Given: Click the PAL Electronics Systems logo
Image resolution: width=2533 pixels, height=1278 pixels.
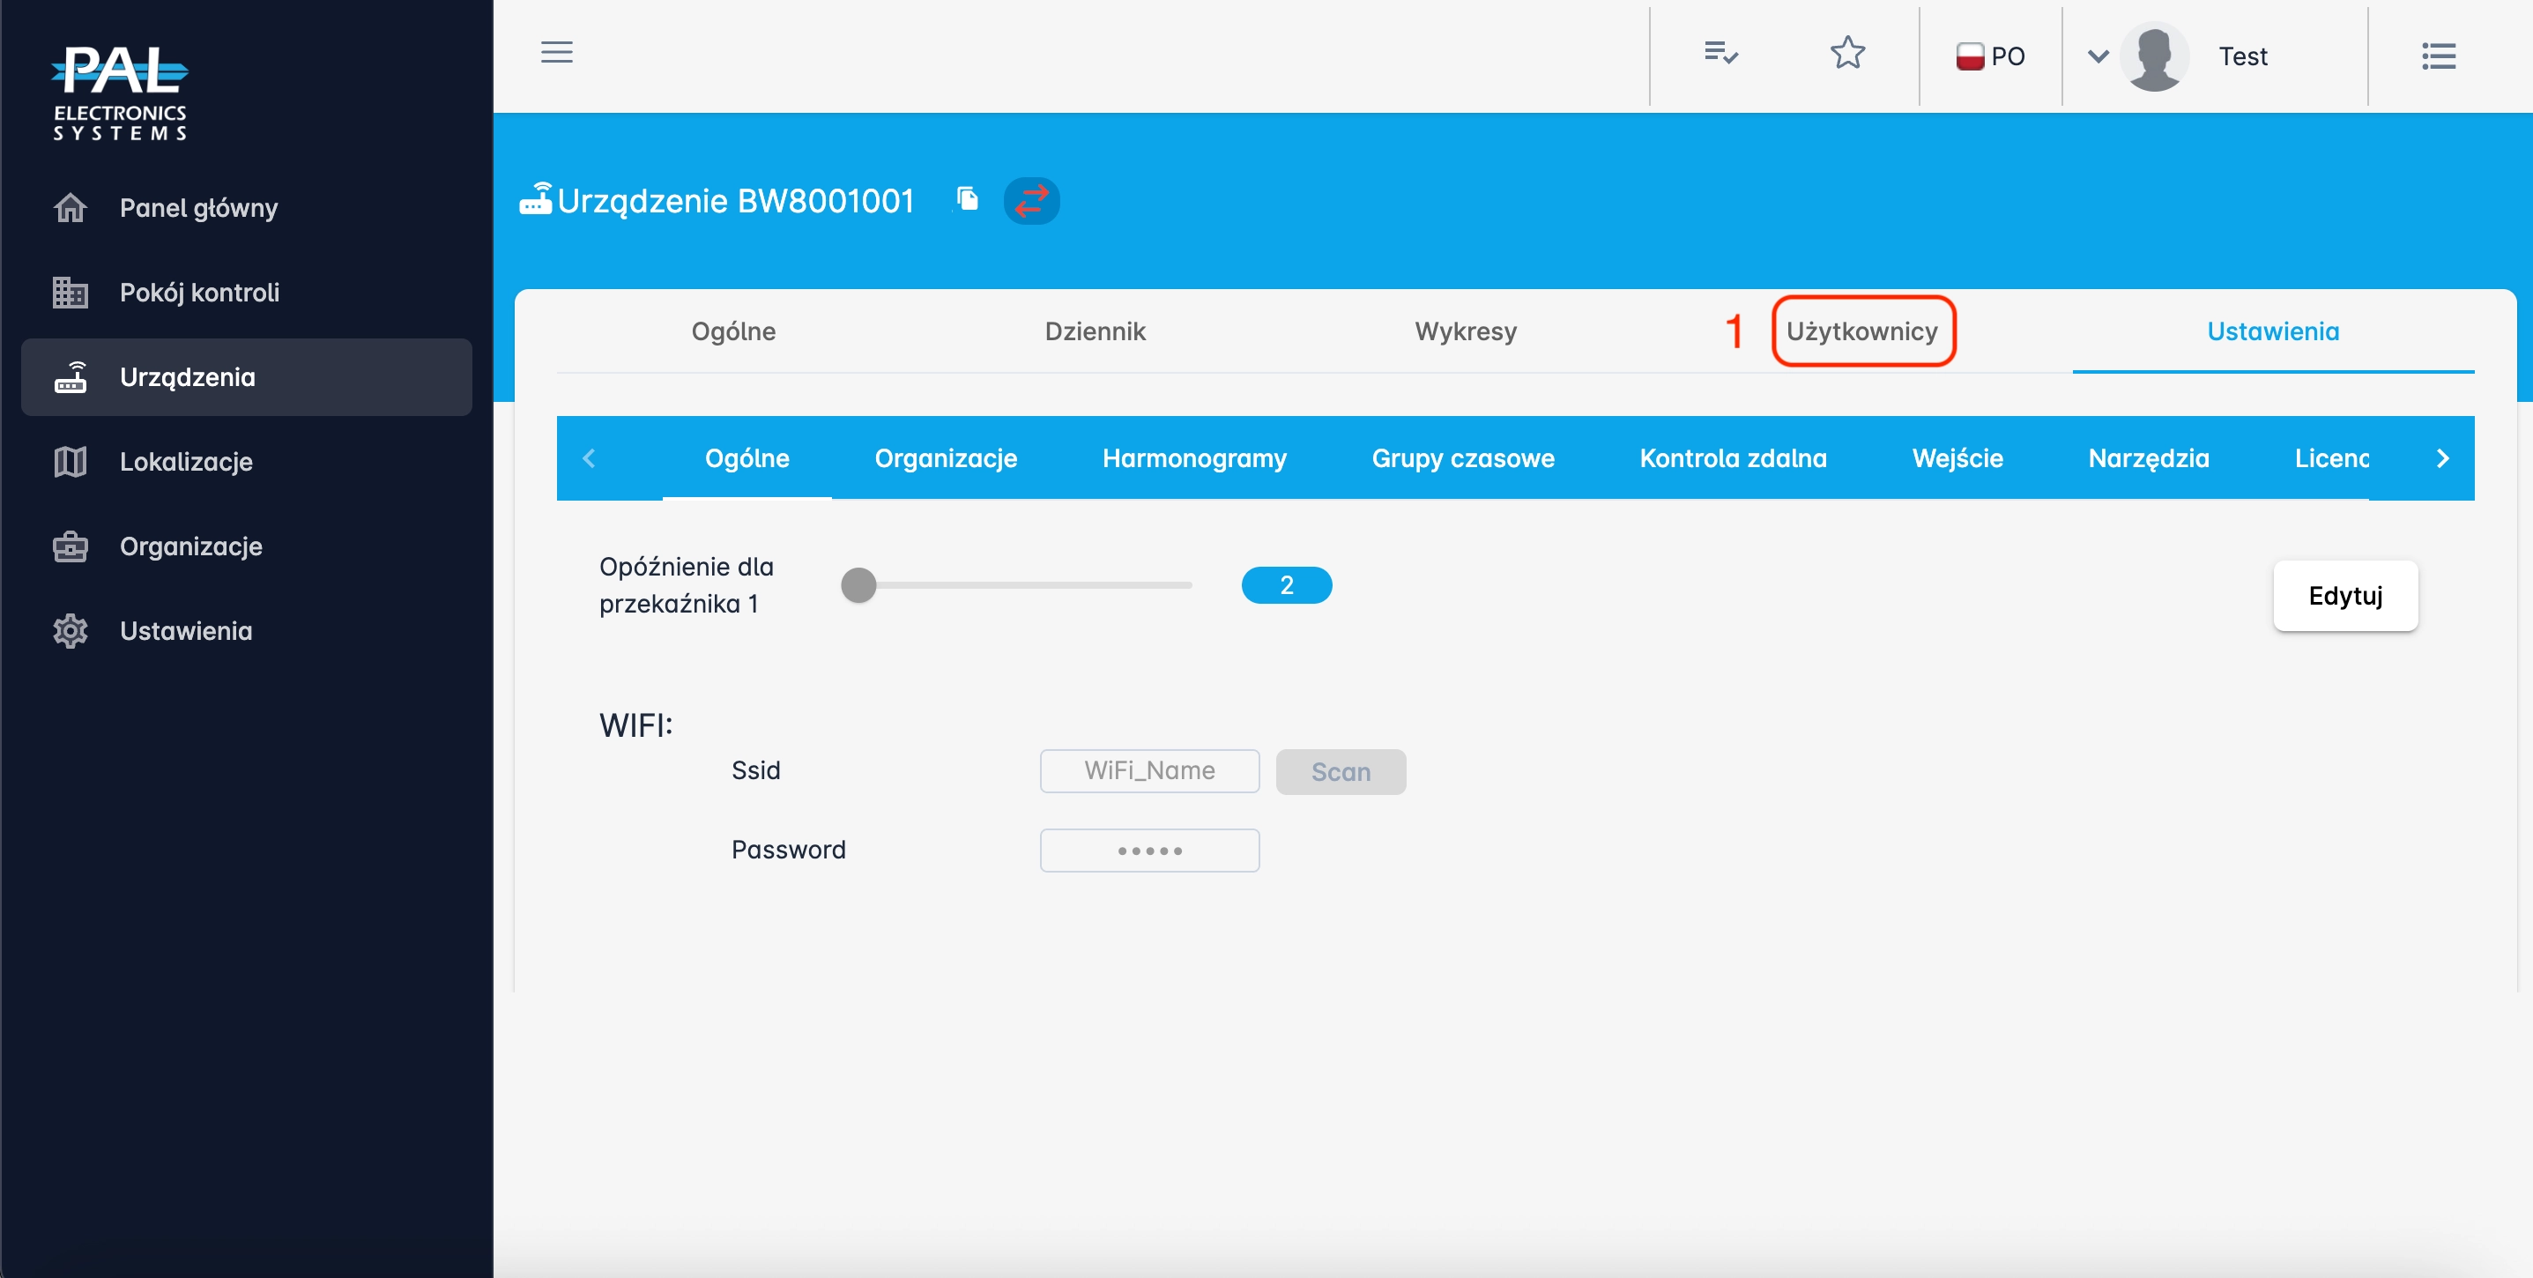Looking at the screenshot, I should 119,93.
